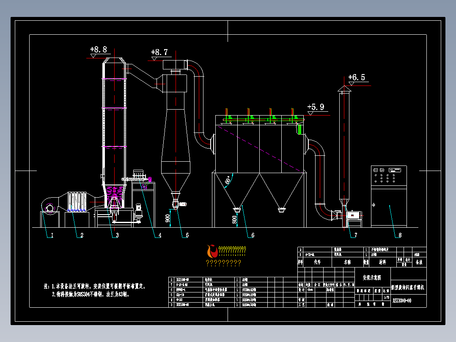Click part callout number 2

pos(82,235)
